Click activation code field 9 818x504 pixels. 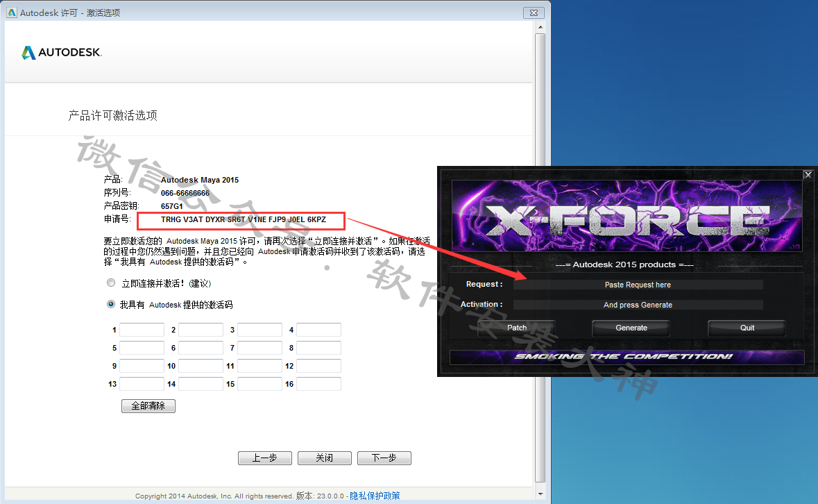pos(142,366)
